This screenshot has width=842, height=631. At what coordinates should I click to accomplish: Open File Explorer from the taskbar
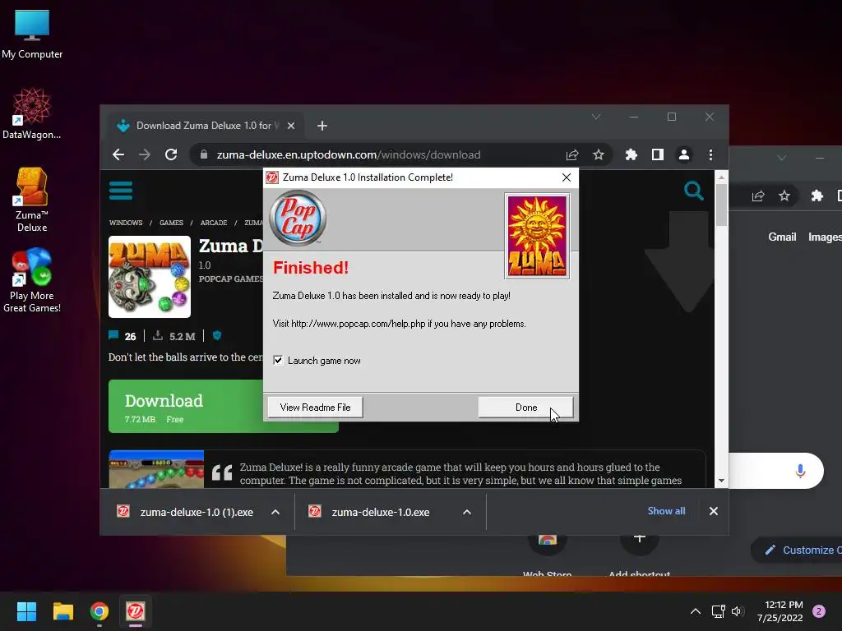62,611
